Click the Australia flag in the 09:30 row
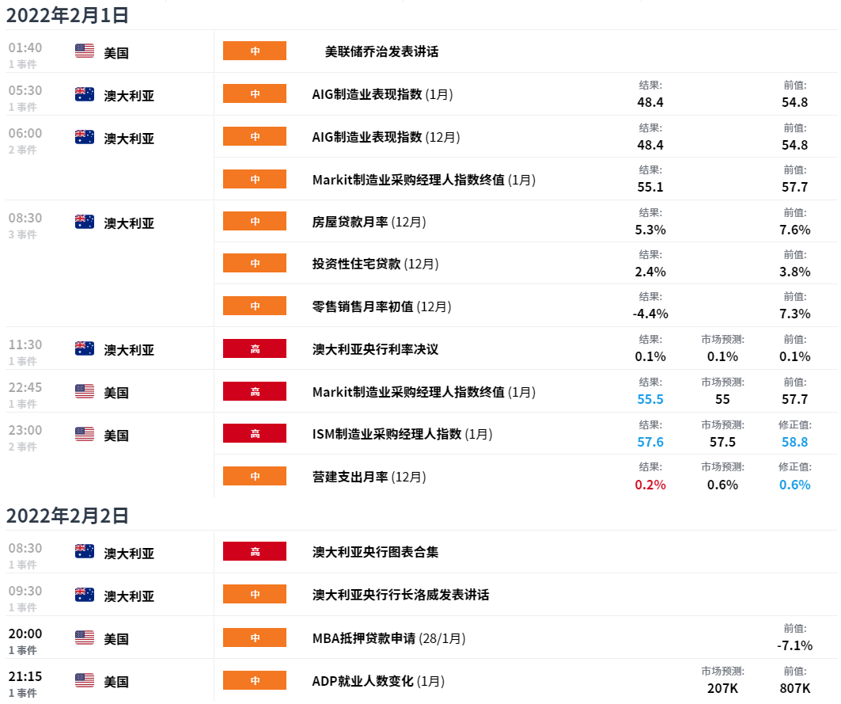This screenshot has height=704, width=841. pos(84,595)
